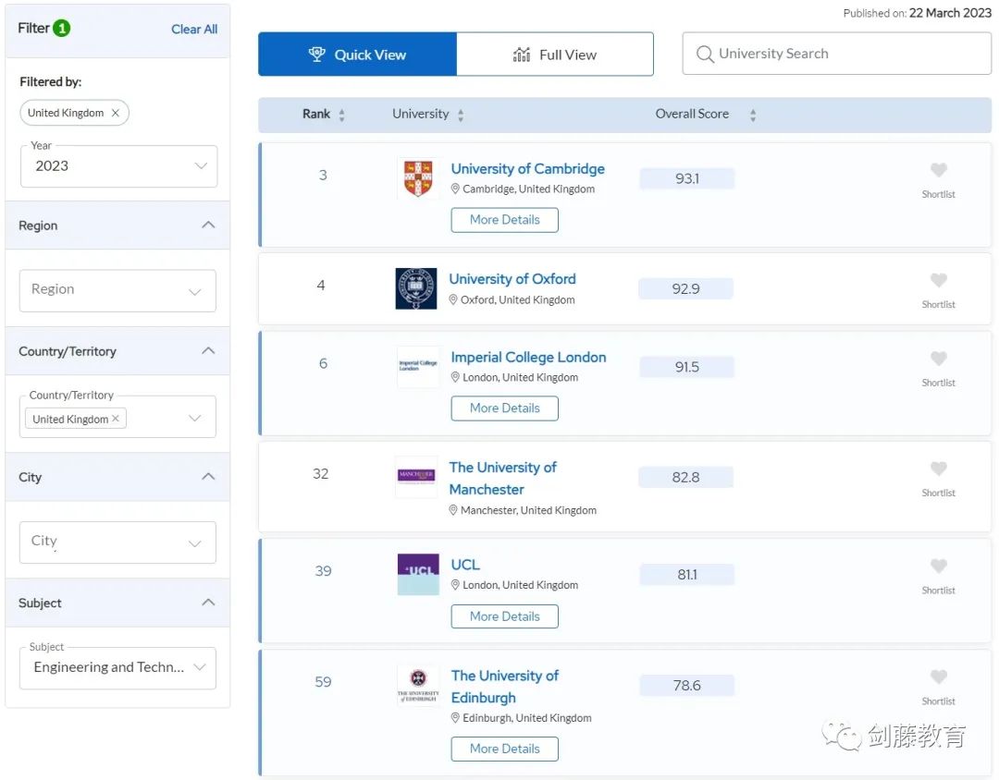
Task: Click the filter count badge
Action: (x=62, y=28)
